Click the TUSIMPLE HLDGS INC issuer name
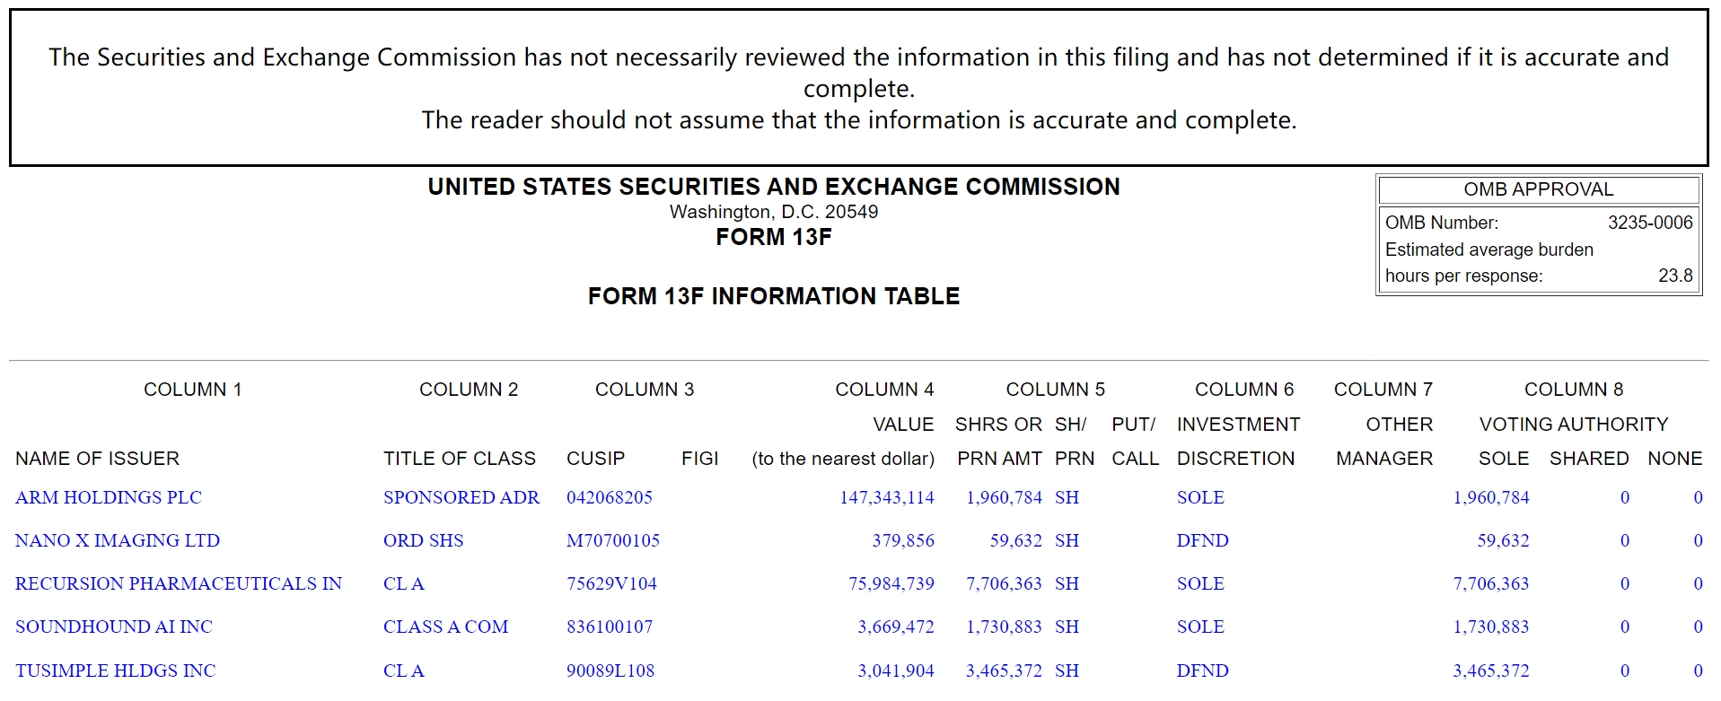The height and width of the screenshot is (701, 1721). (x=116, y=670)
